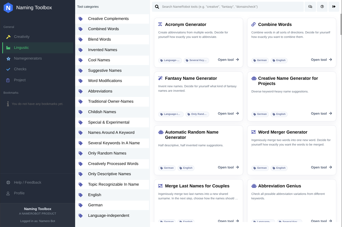Click the English tag on Word Merger Generator
Screen dimensions: 342x227
(x=279, y=168)
